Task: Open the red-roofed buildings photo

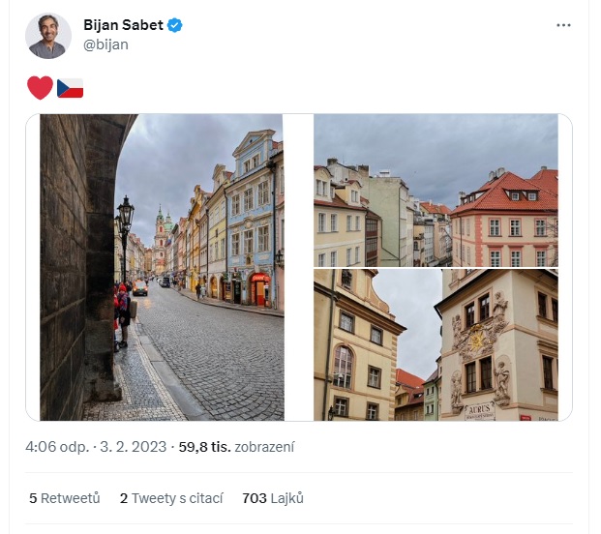Action: [x=436, y=190]
